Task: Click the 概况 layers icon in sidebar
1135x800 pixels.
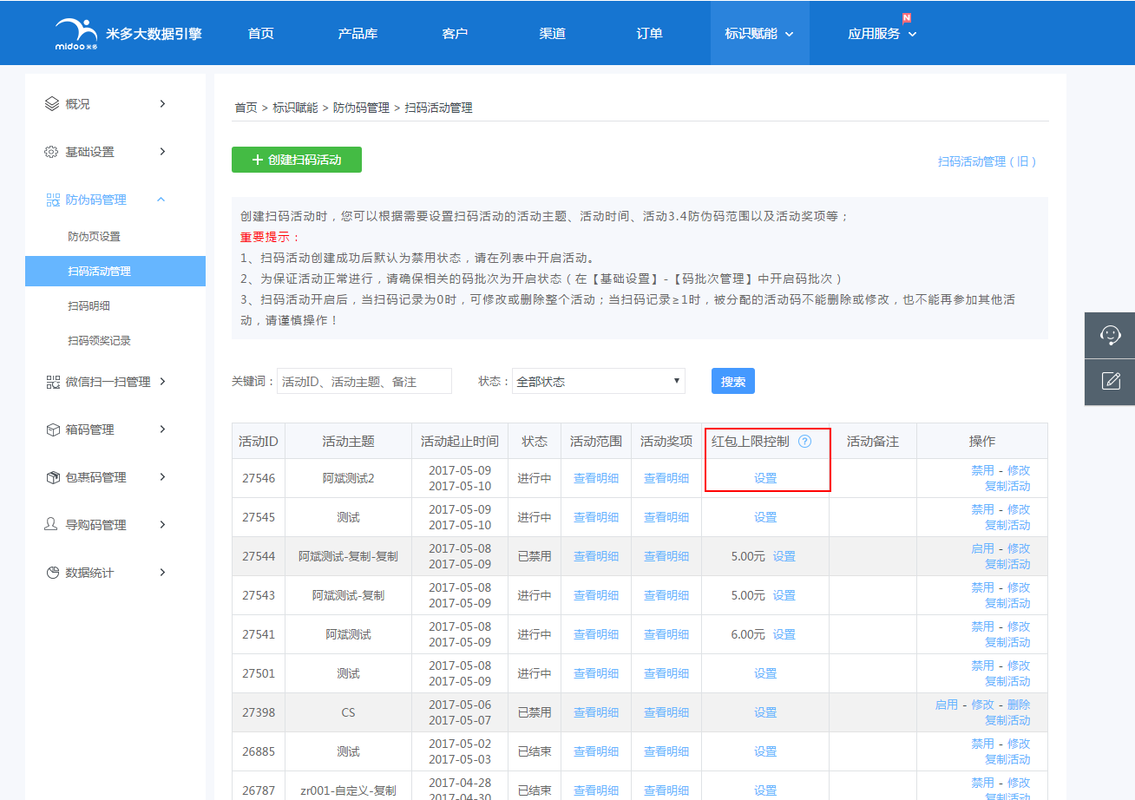Action: [52, 104]
